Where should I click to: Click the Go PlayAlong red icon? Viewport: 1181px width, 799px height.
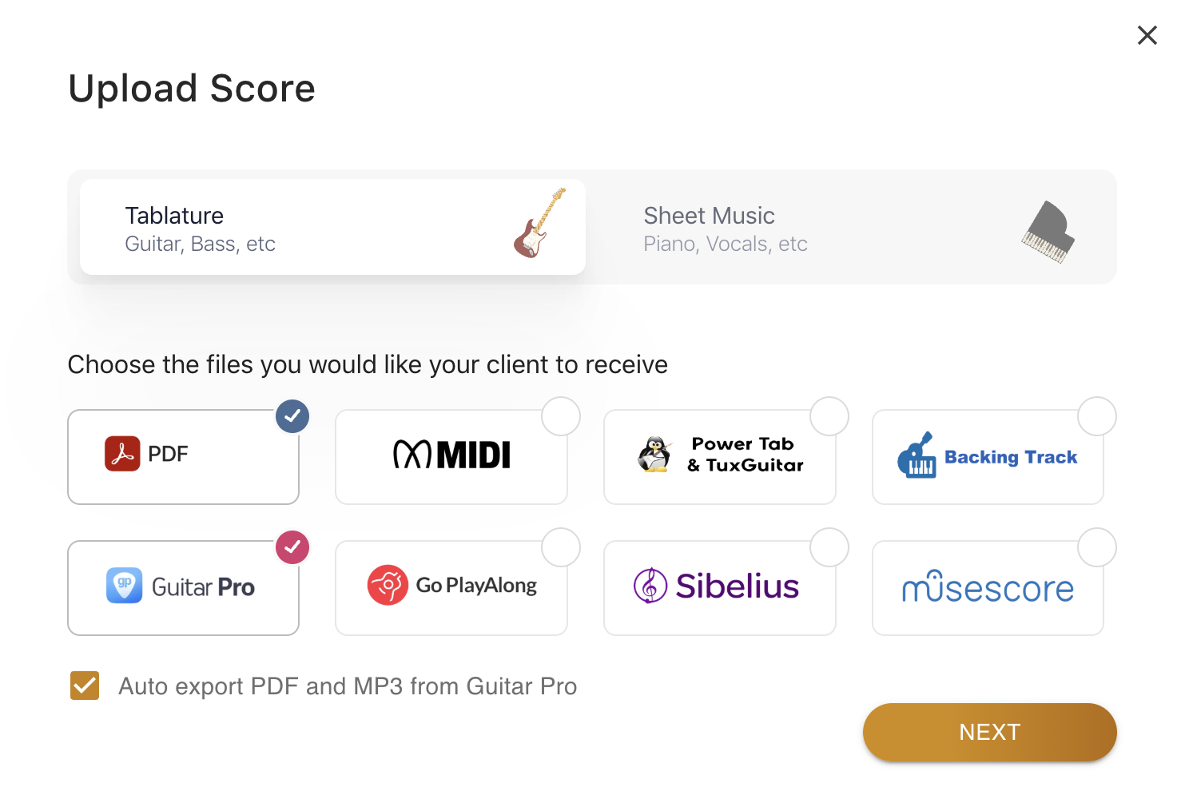pos(388,585)
